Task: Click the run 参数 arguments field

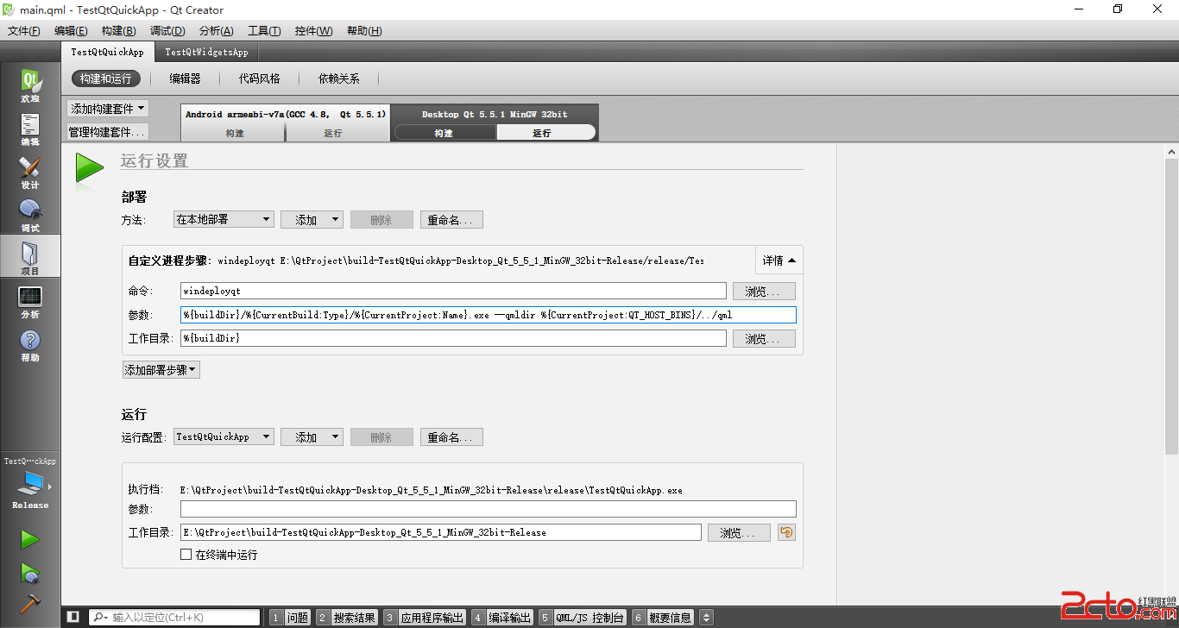Action: pyautogui.click(x=489, y=509)
